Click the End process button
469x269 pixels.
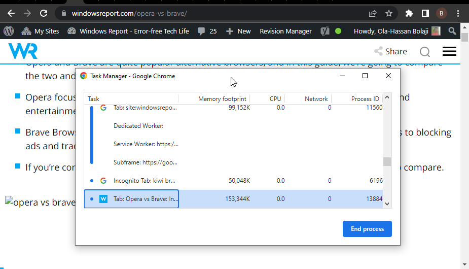[367, 229]
